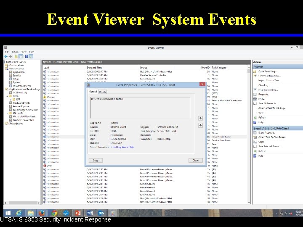
Task: Switch to Outlook in the taskbar
Action: pos(101,213)
